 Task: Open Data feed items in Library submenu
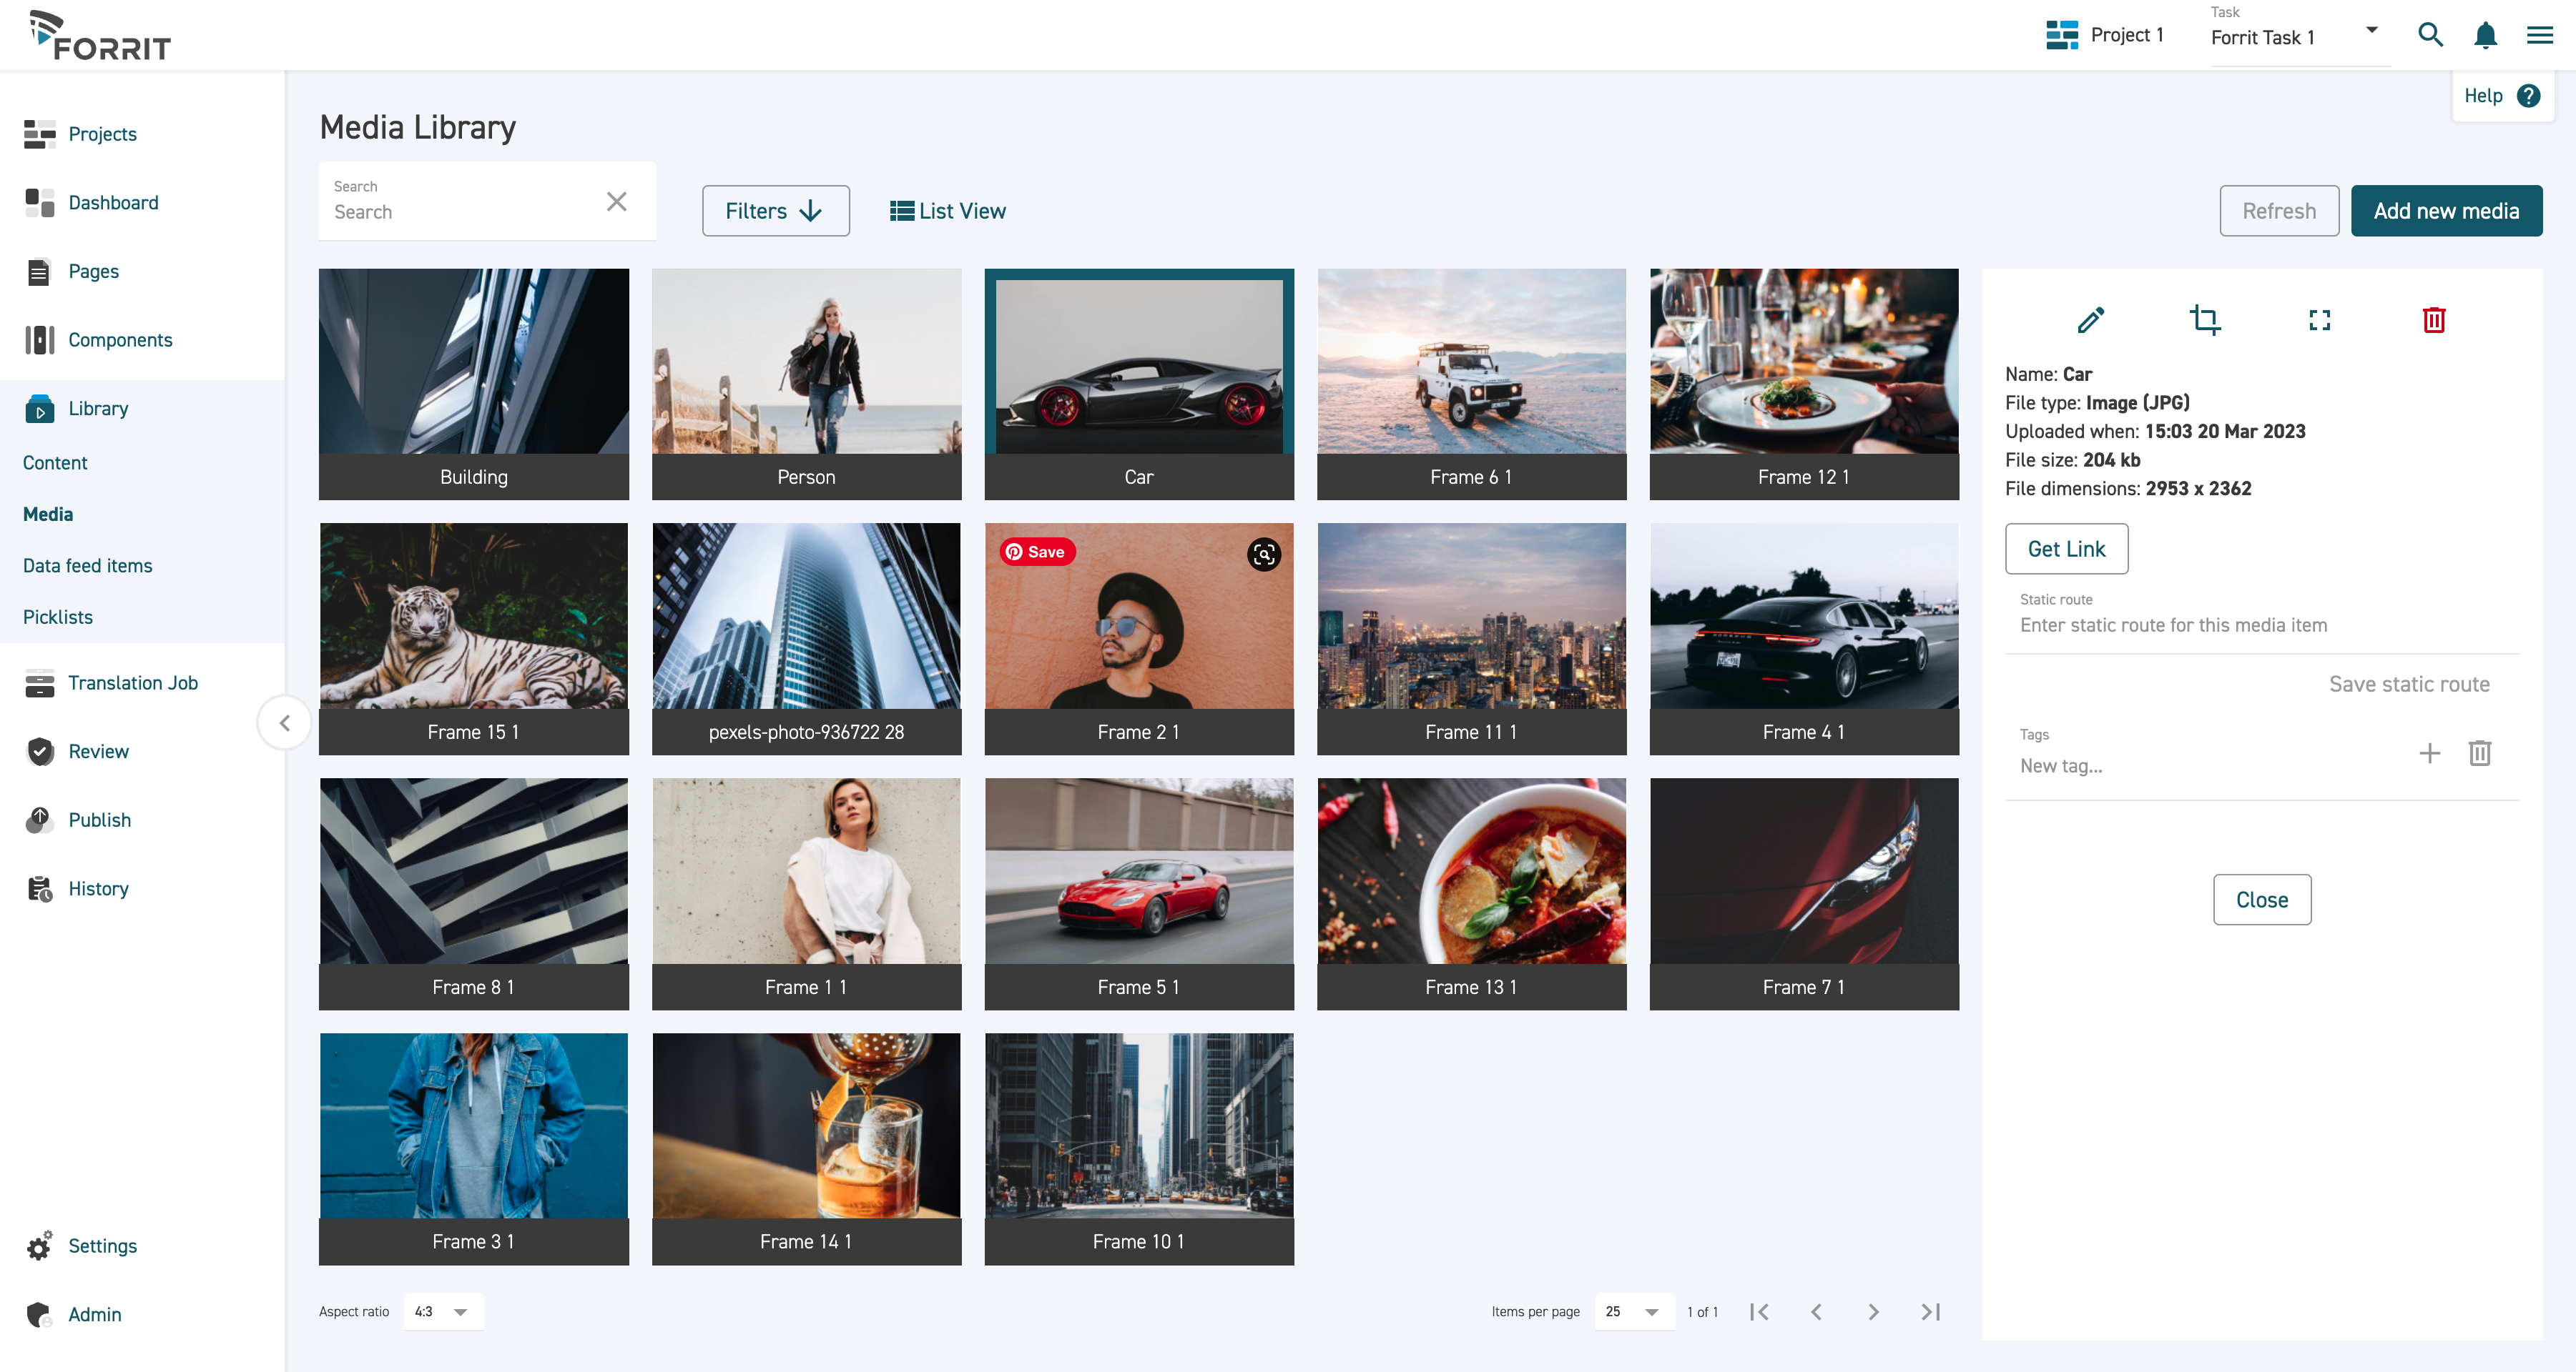coord(88,565)
